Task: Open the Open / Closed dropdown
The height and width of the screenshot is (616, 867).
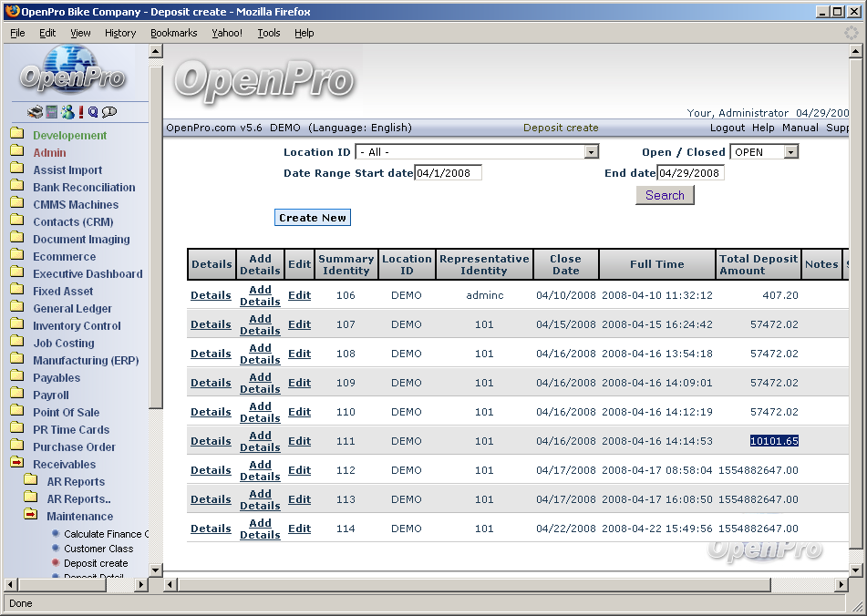Action: click(790, 152)
